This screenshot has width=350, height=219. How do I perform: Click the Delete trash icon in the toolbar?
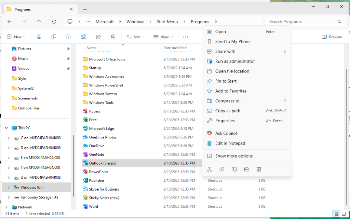point(113,37)
